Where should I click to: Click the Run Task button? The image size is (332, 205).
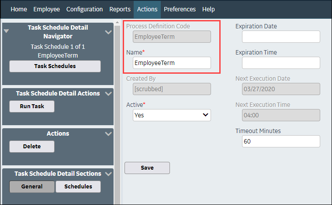tap(32, 106)
